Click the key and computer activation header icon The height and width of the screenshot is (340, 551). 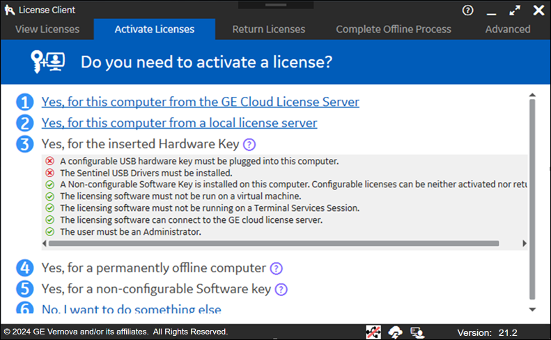point(47,62)
